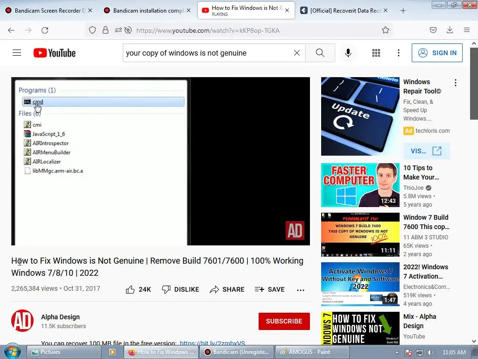This screenshot has width=478, height=359.
Task: Open AMOGUS - Paint from taskbar
Action: pos(312,352)
